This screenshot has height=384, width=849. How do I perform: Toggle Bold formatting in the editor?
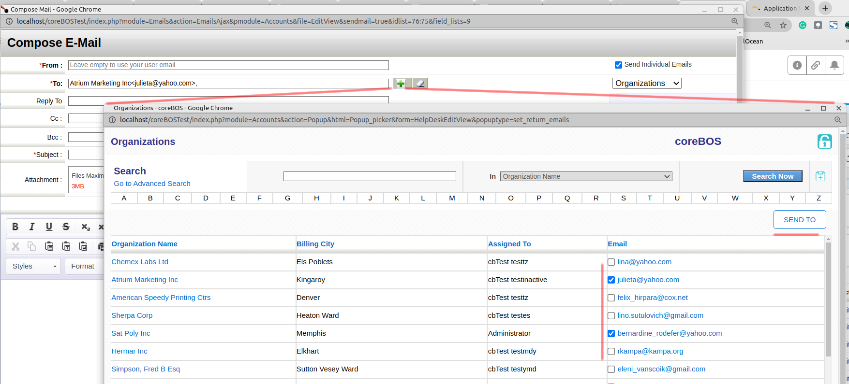(x=15, y=227)
